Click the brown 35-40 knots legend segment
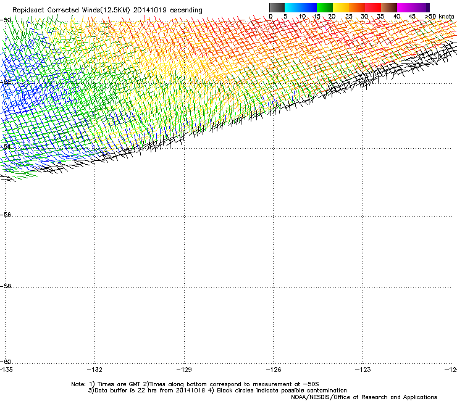This screenshot has width=457, height=401. tap(389, 7)
